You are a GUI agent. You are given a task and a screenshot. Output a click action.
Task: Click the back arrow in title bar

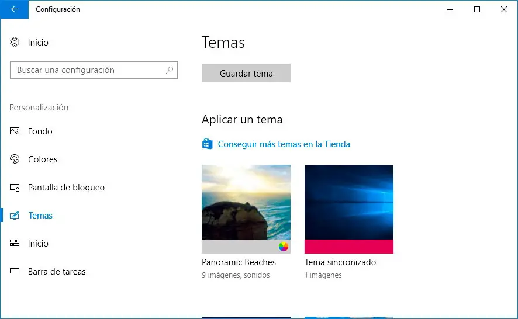[14, 9]
